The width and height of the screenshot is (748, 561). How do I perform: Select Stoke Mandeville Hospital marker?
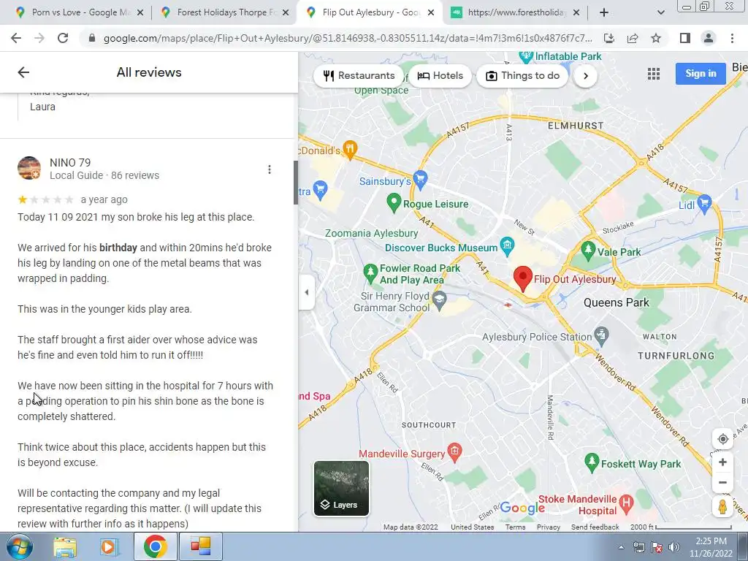pos(626,503)
